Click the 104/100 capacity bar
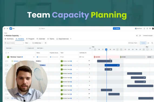 (x=107, y=57)
